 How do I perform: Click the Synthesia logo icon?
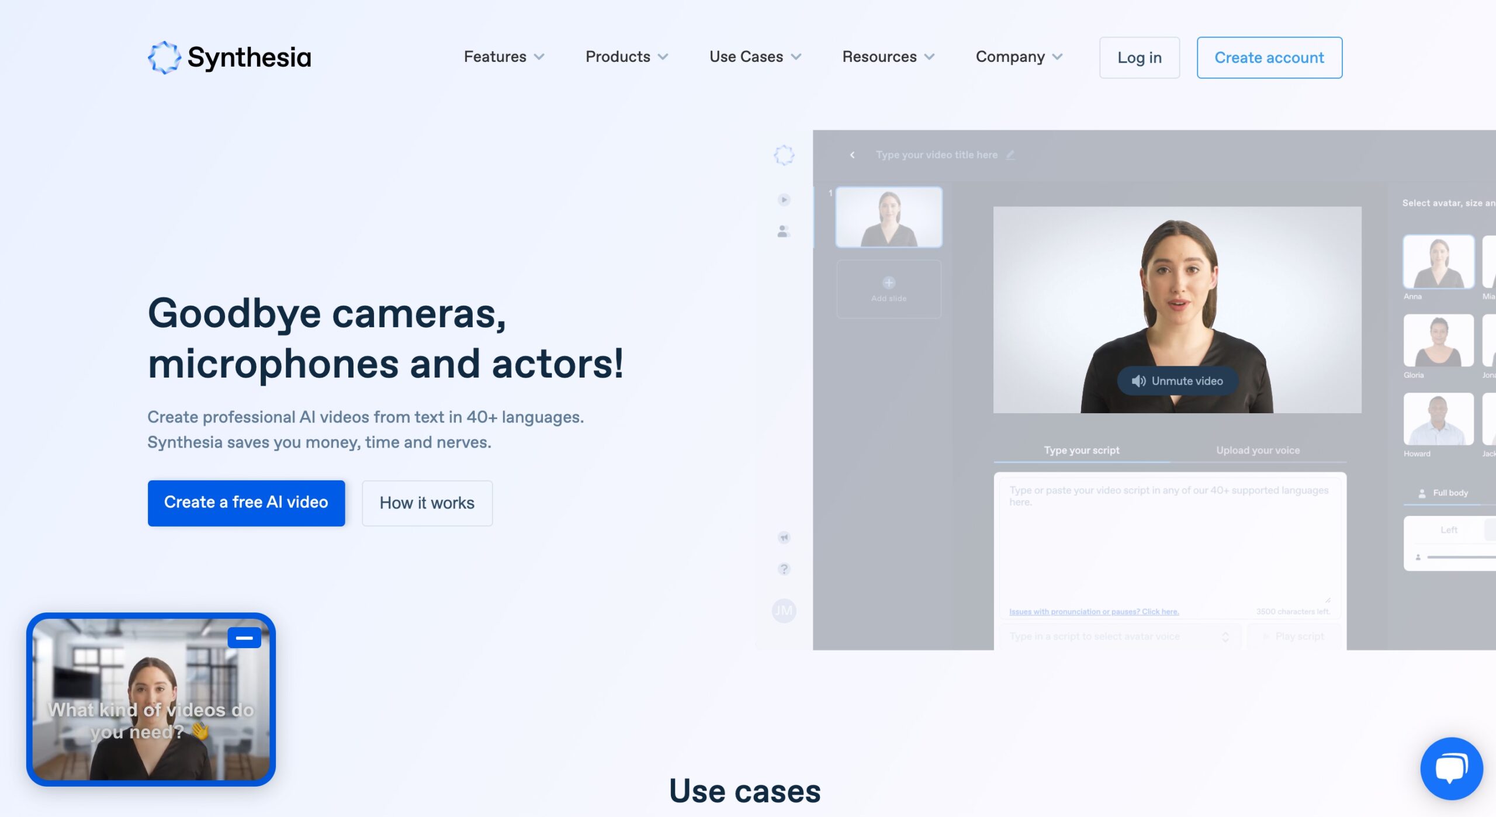click(164, 57)
